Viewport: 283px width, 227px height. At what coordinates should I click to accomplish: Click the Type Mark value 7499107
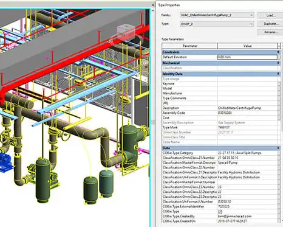223,127
